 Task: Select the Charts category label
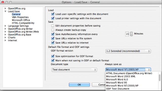pyautogui.click(x=12, y=37)
